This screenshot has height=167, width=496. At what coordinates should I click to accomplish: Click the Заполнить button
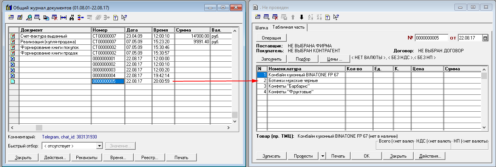[x=272, y=59]
